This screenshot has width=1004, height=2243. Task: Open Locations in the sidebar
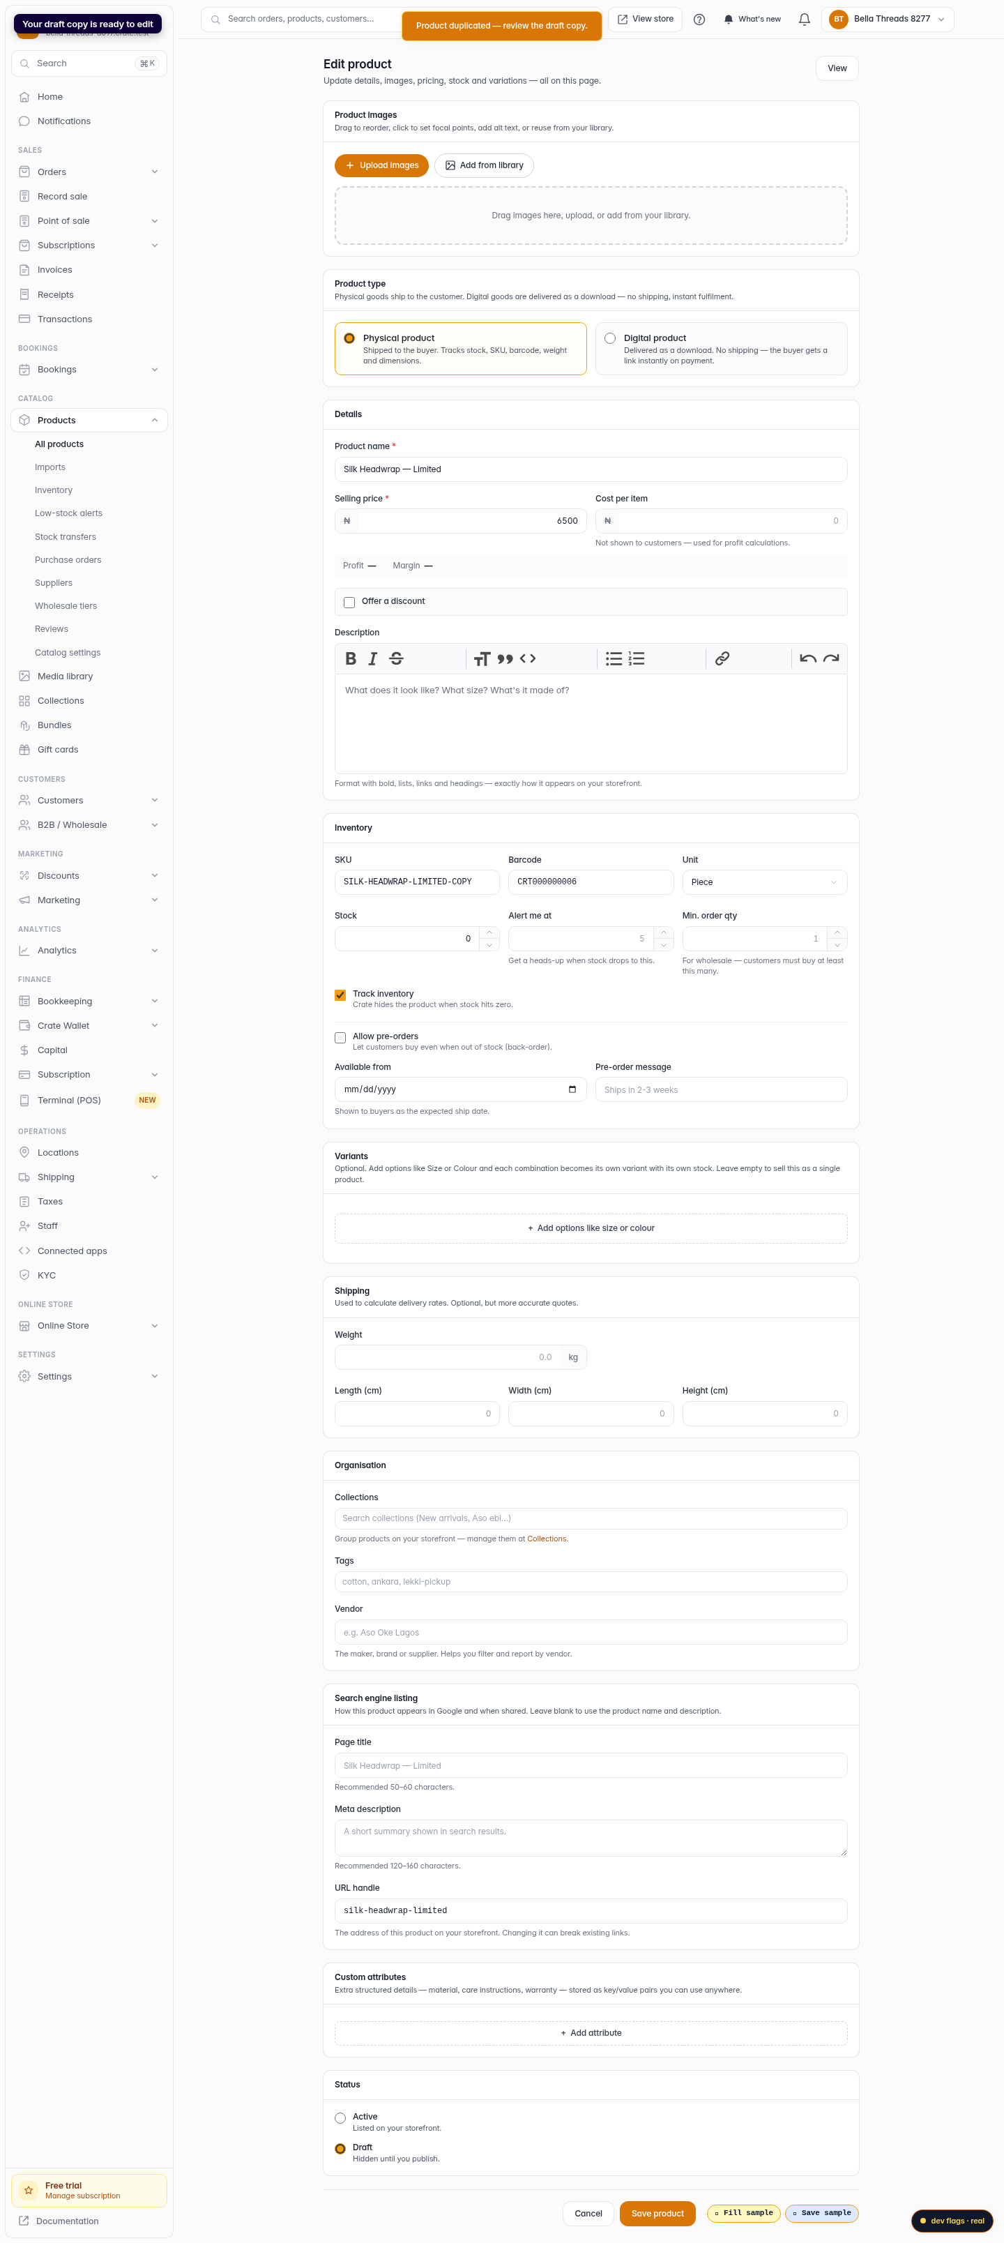(x=89, y=1152)
